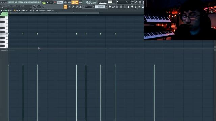Open the ADD menu
Image resolution: width=216 pixels, height=121 pixels.
16,2
